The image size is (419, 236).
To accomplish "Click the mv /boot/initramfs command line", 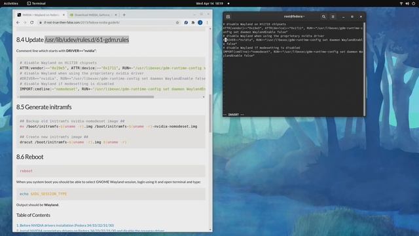I will pos(109,127).
